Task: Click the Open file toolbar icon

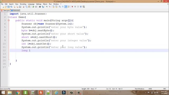Action: 6,7
